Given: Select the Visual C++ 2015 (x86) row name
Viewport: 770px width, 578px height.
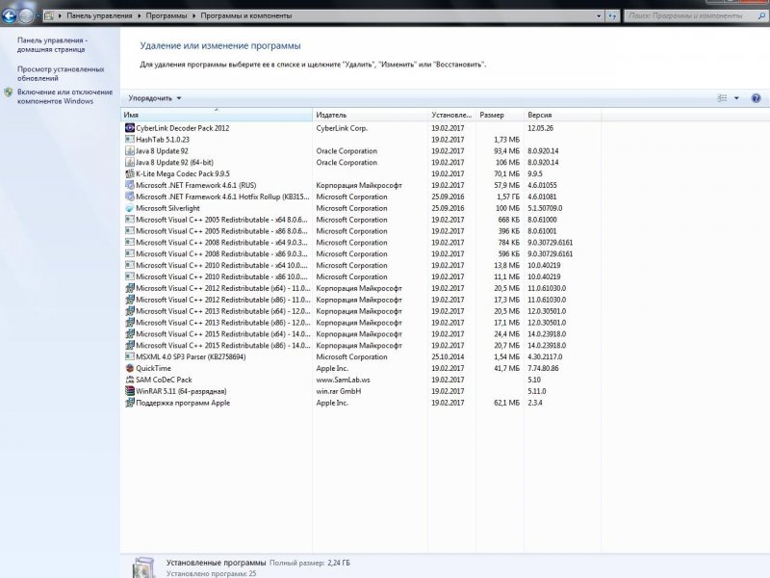Looking at the screenshot, I should point(223,346).
